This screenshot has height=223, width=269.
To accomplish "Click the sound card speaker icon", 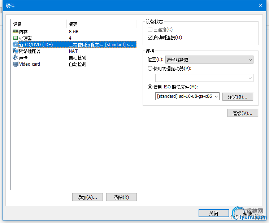I will click(x=15, y=57).
